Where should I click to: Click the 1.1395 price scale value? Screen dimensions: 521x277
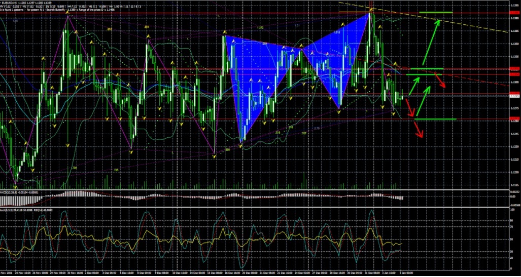(515, 5)
